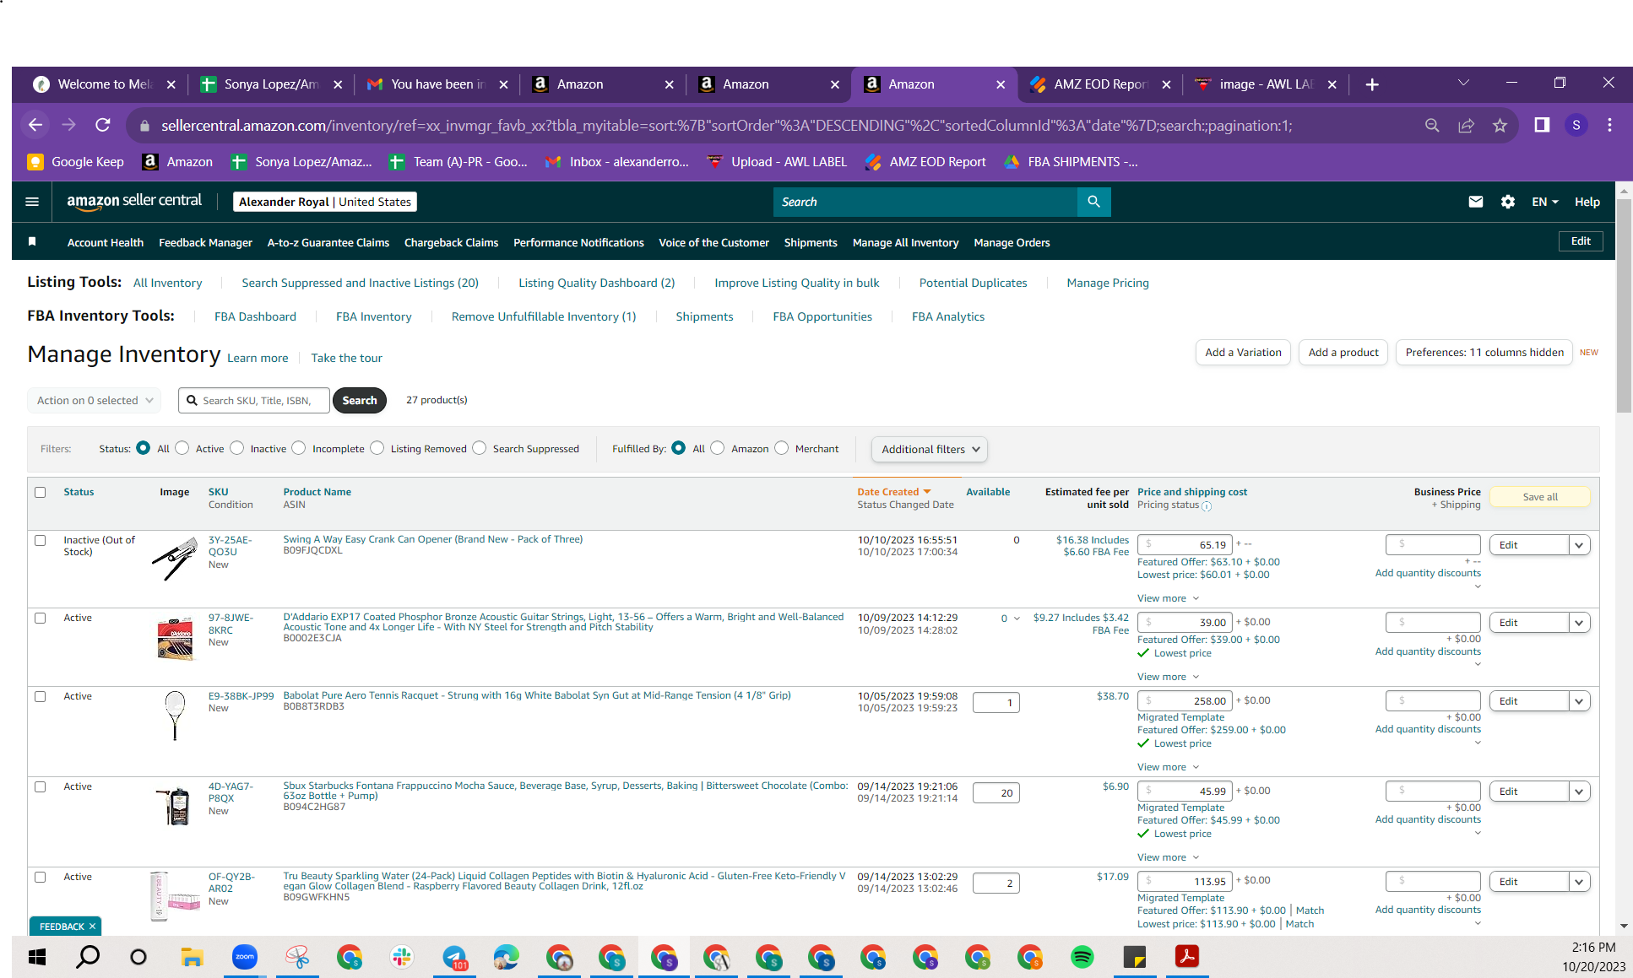Screen dimensions: 1633x978
Task: Click the zoom magnifier in address bar
Action: pos(1432,125)
